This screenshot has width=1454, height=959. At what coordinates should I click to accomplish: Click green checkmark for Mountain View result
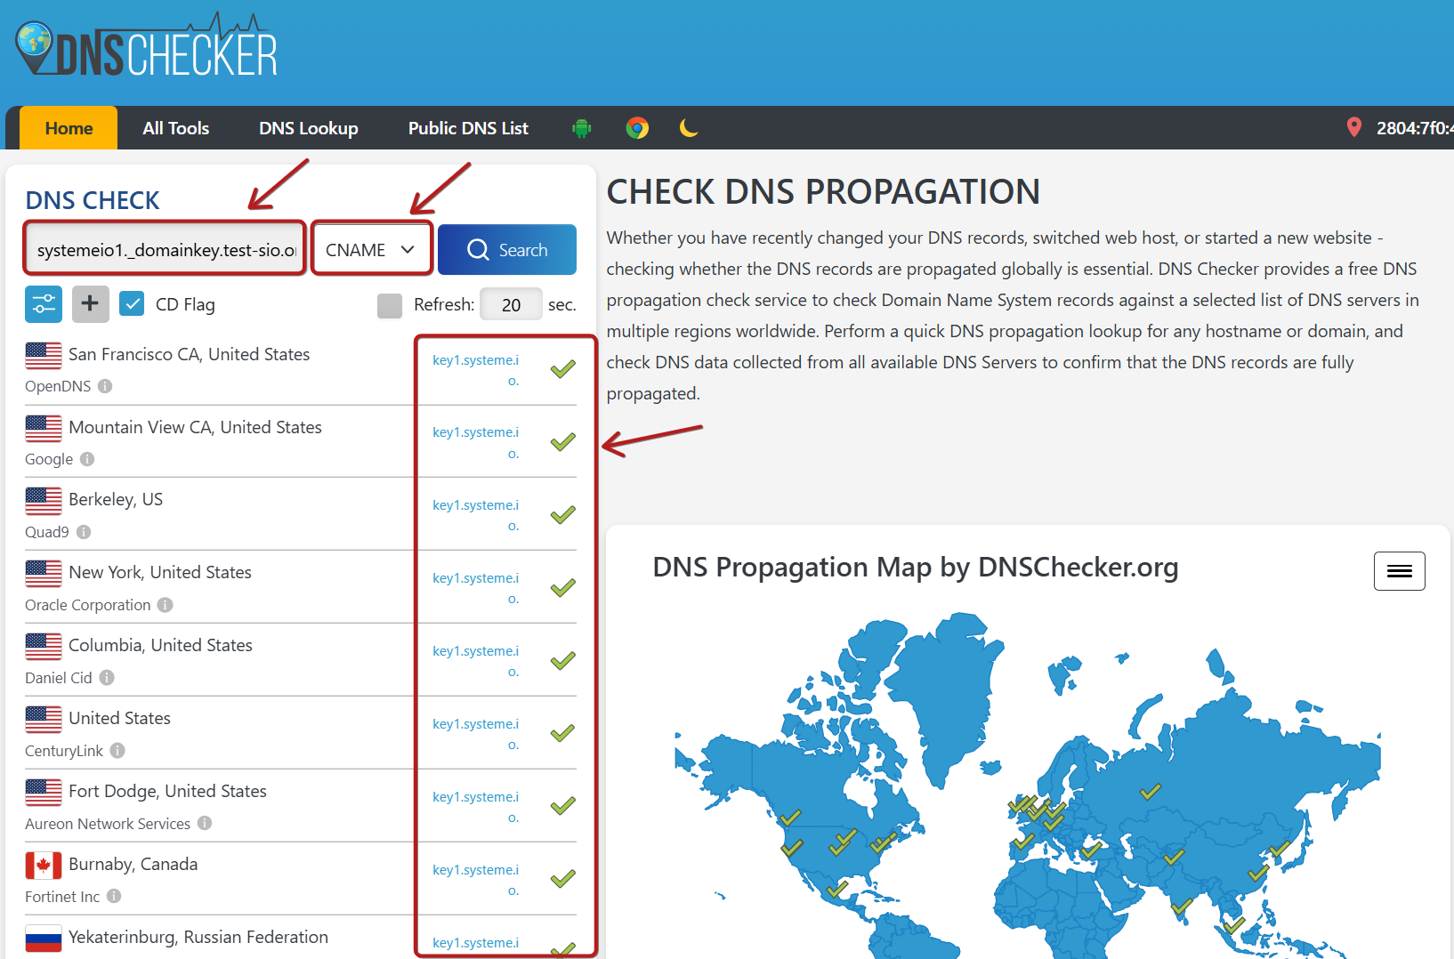(562, 442)
